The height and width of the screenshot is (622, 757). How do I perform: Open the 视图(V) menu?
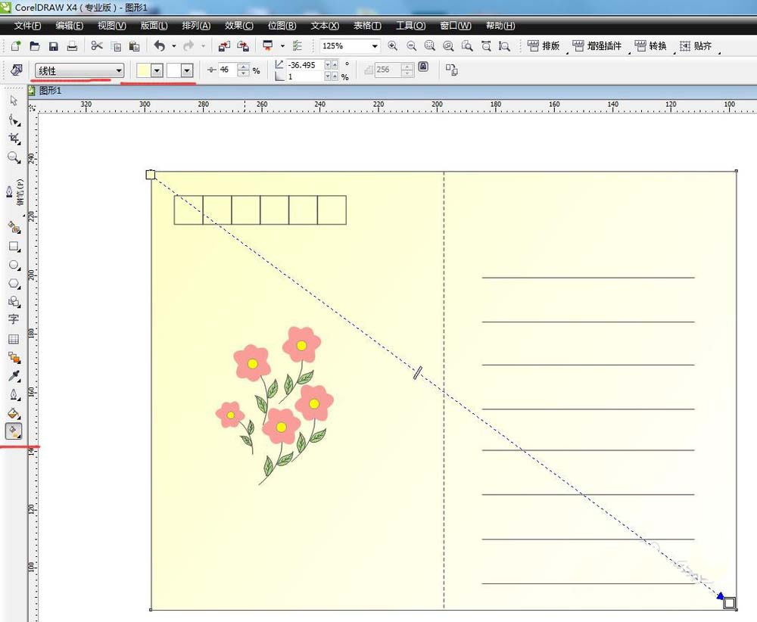tap(111, 26)
